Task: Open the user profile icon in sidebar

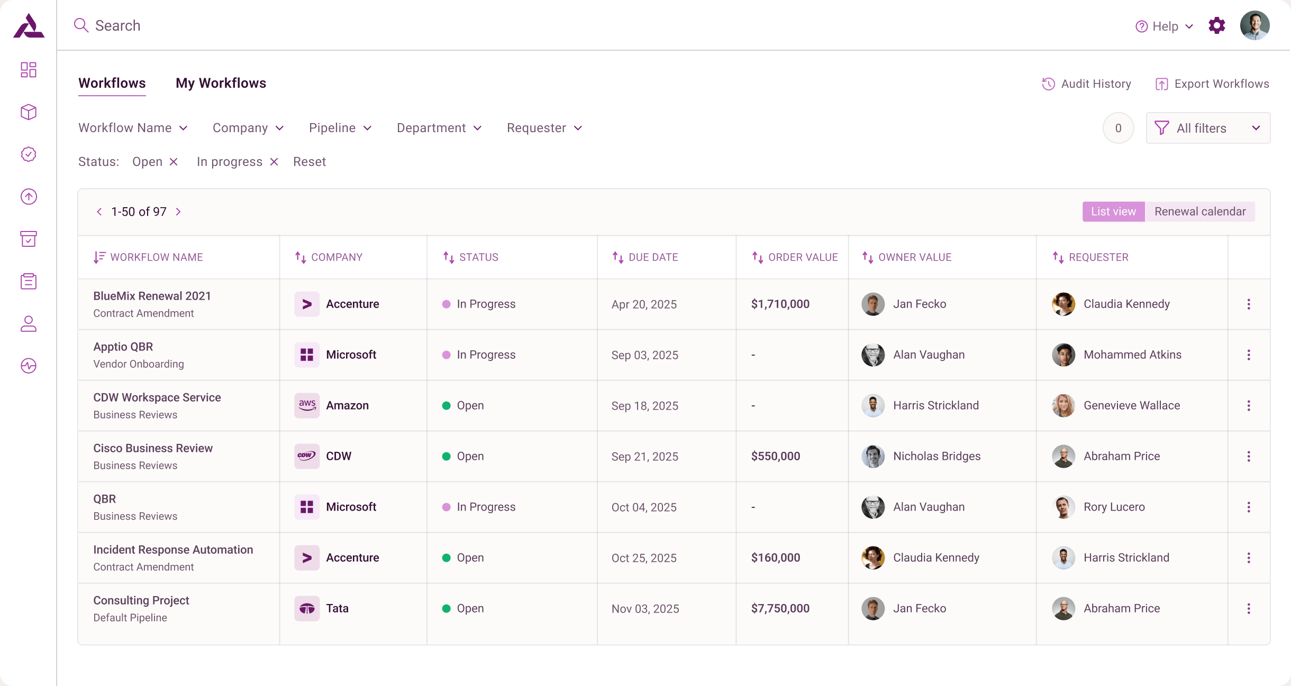Action: [29, 323]
